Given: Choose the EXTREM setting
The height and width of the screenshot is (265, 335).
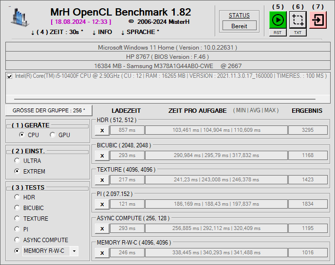Looking at the screenshot, I should click(x=17, y=171).
